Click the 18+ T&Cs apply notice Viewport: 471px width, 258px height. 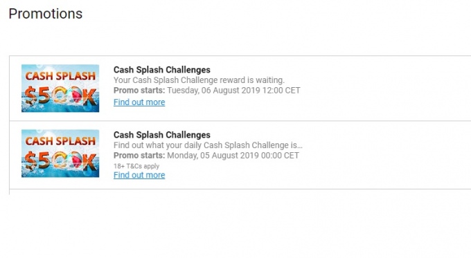136,166
